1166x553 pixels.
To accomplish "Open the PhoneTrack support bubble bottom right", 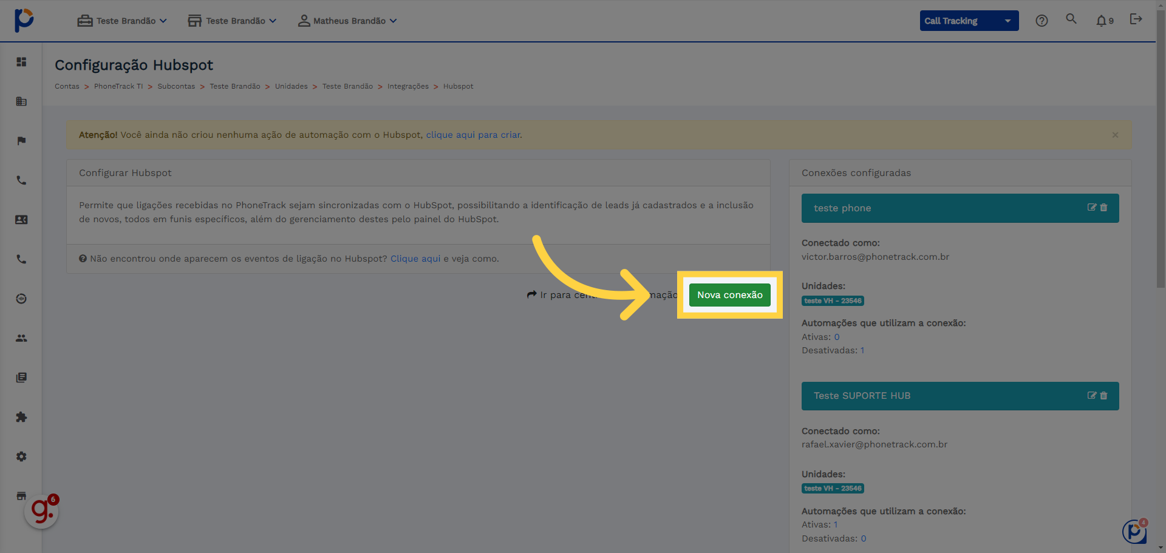I will tap(1134, 532).
